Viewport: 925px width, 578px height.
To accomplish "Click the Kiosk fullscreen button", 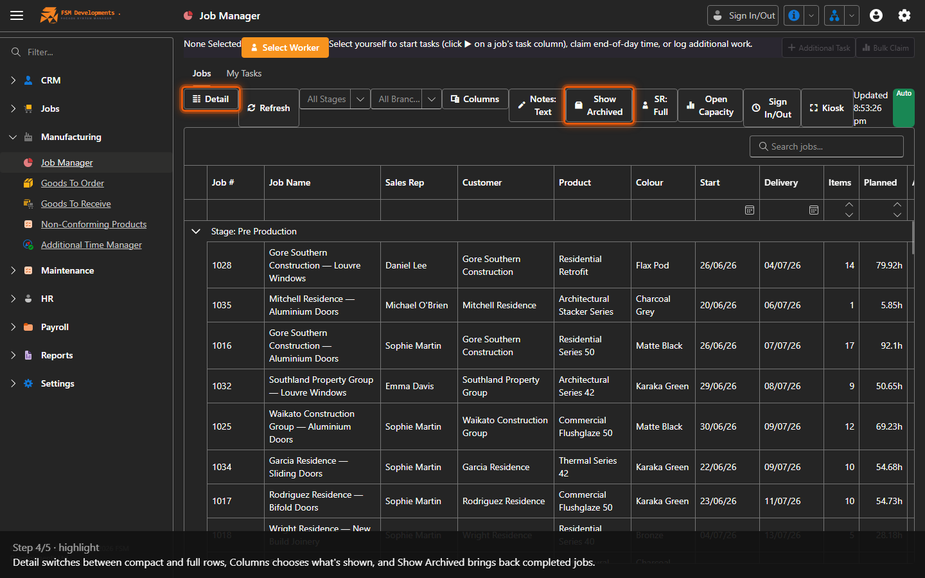I will click(827, 108).
